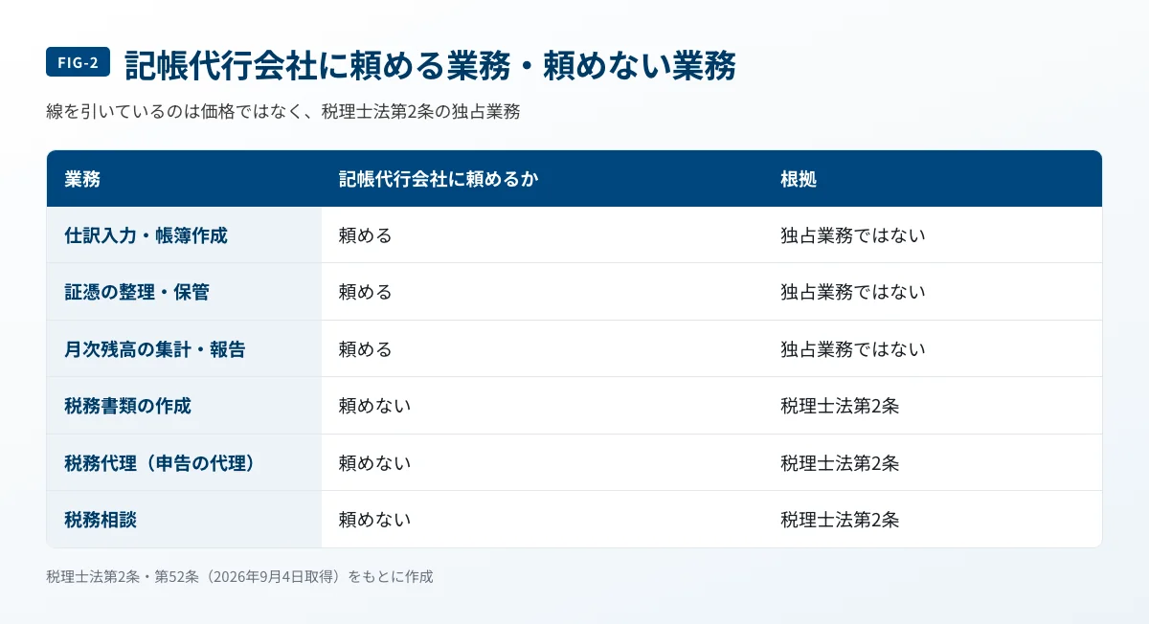Click 頼めない in the 税務書類の作成 row
The image size is (1149, 624).
tap(374, 406)
